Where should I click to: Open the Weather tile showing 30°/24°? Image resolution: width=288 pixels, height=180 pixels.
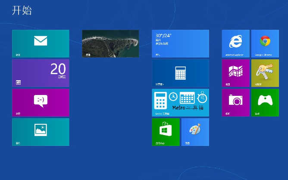(180, 44)
